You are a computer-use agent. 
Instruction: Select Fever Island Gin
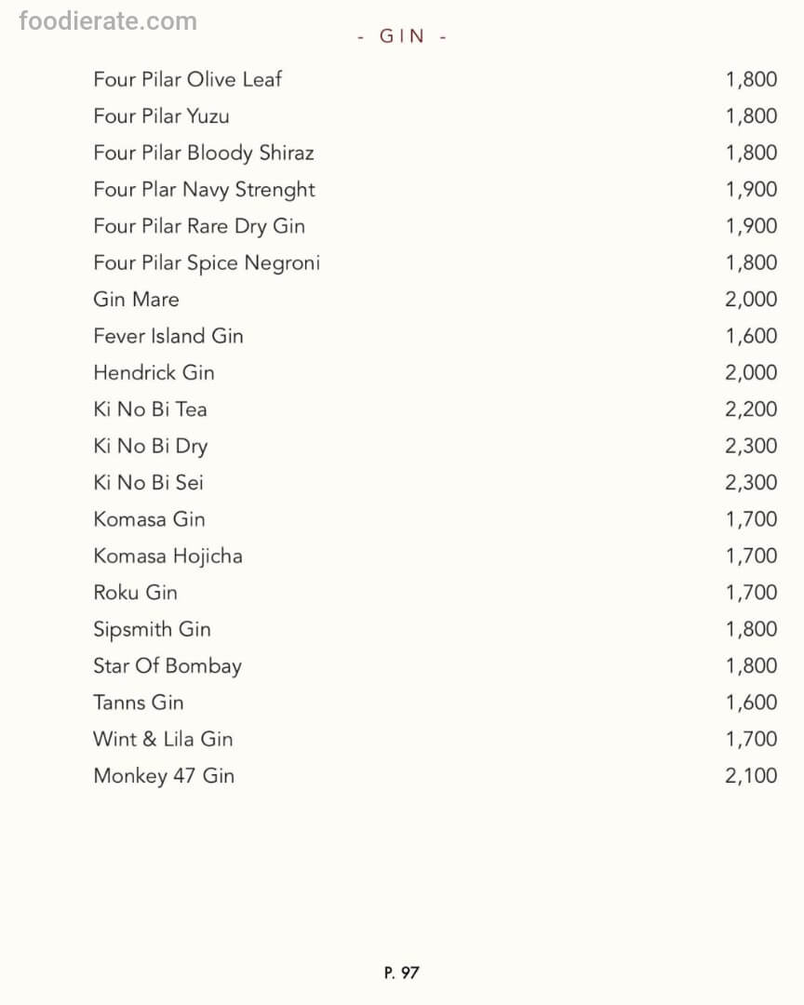tap(168, 336)
